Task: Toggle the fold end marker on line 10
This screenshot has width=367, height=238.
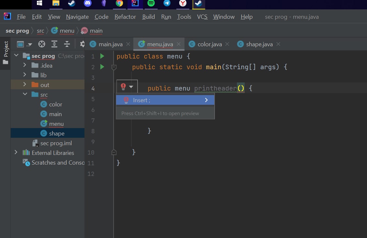Action: [114, 152]
